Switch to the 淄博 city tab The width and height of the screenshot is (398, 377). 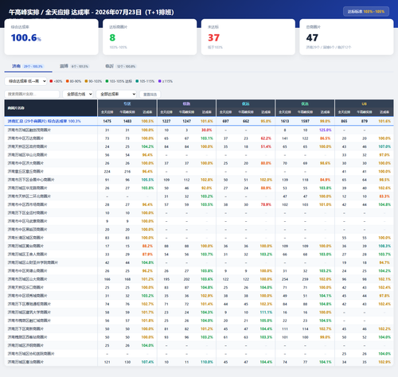coord(74,66)
